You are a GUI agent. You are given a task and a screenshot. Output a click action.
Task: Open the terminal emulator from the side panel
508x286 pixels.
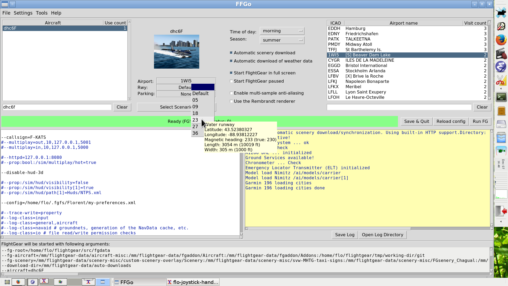pyautogui.click(x=501, y=97)
